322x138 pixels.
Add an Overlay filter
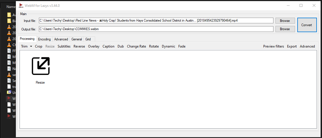(x=94, y=46)
